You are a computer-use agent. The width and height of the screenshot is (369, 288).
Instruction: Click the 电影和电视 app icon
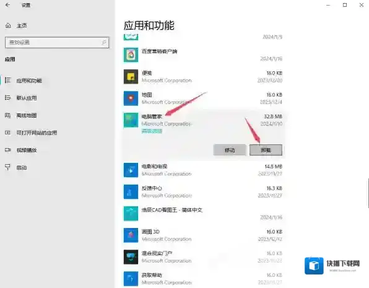[131, 170]
